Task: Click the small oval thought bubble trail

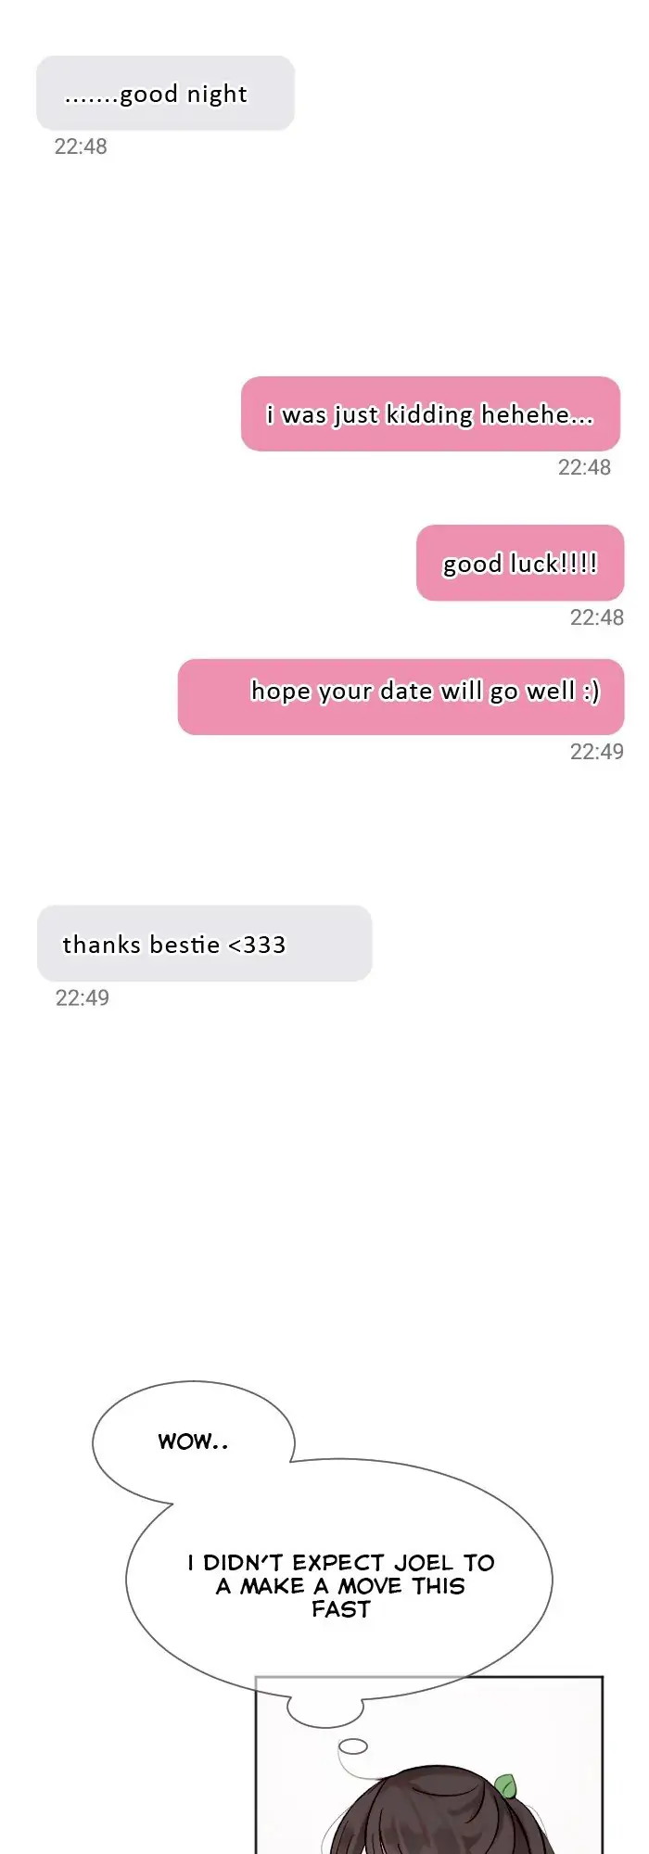Action: pyautogui.click(x=353, y=1746)
